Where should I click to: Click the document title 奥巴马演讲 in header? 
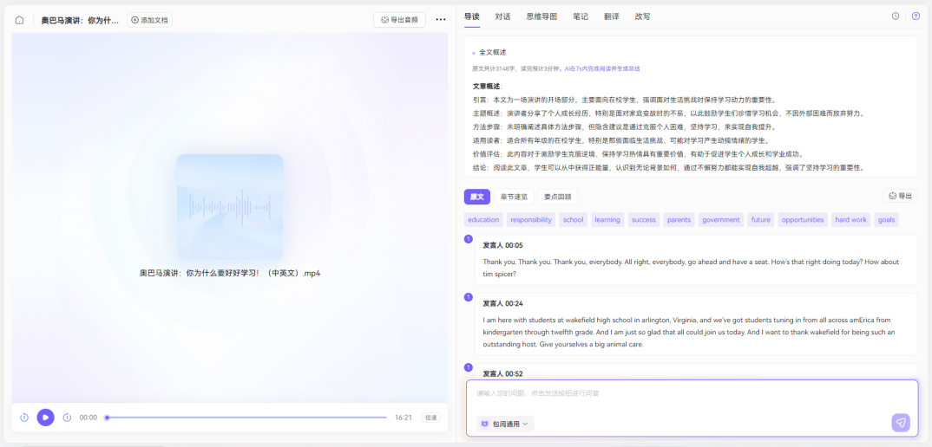tap(80, 20)
